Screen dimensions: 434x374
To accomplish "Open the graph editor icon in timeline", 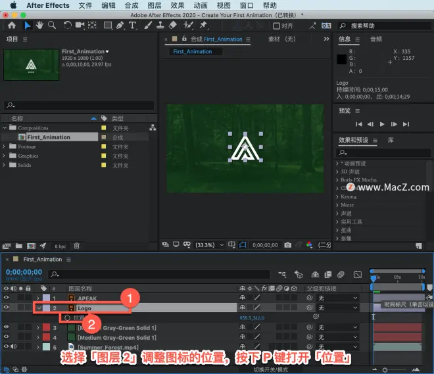I will pos(358,274).
